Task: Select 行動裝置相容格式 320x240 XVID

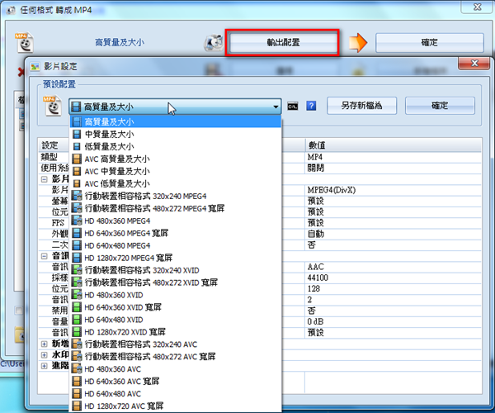Action: (x=175, y=270)
